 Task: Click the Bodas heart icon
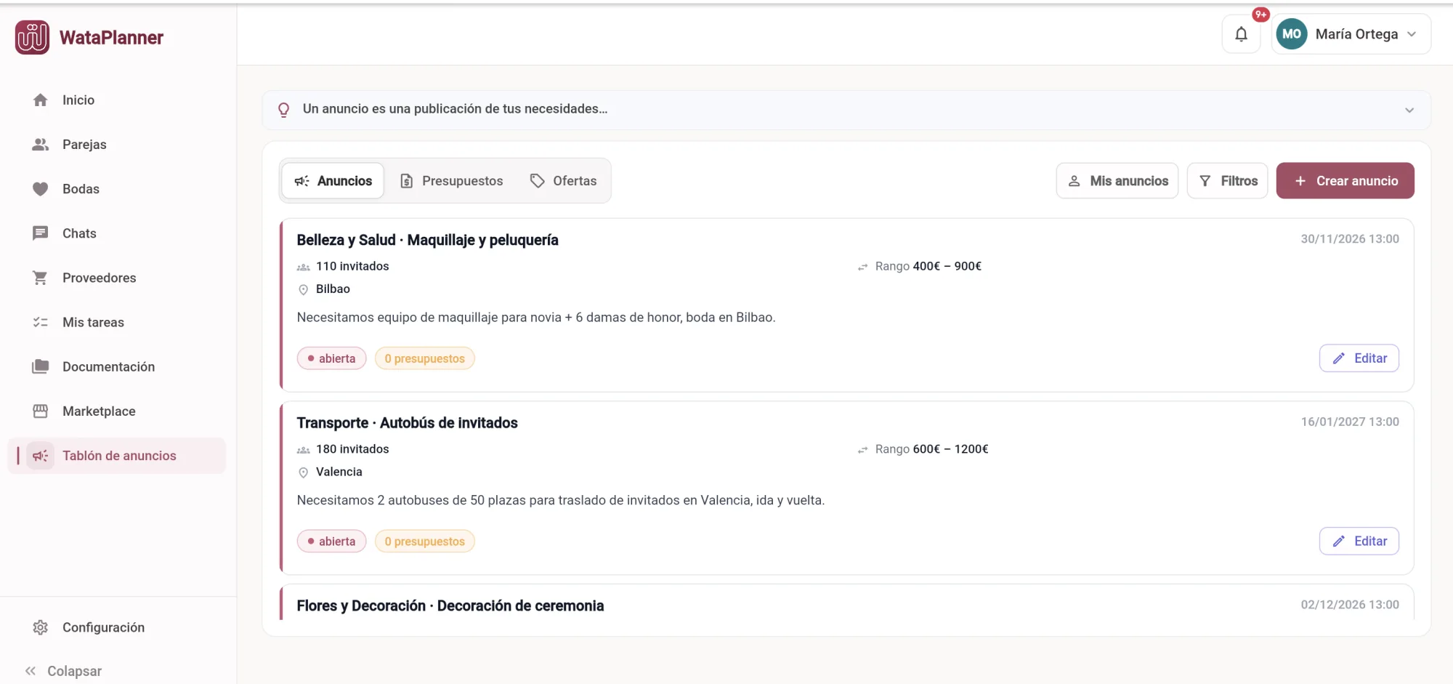coord(41,189)
